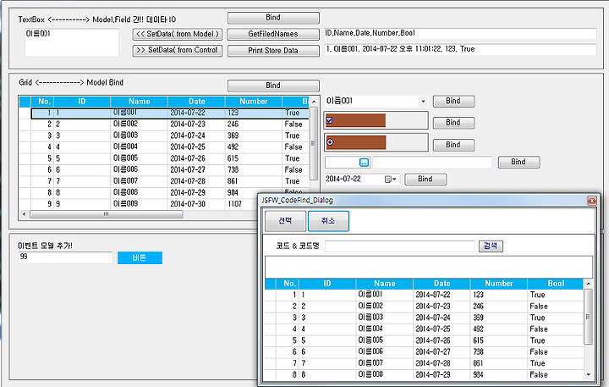Select 이름005 cell in main grid
The width and height of the screenshot is (609, 387).
139,158
